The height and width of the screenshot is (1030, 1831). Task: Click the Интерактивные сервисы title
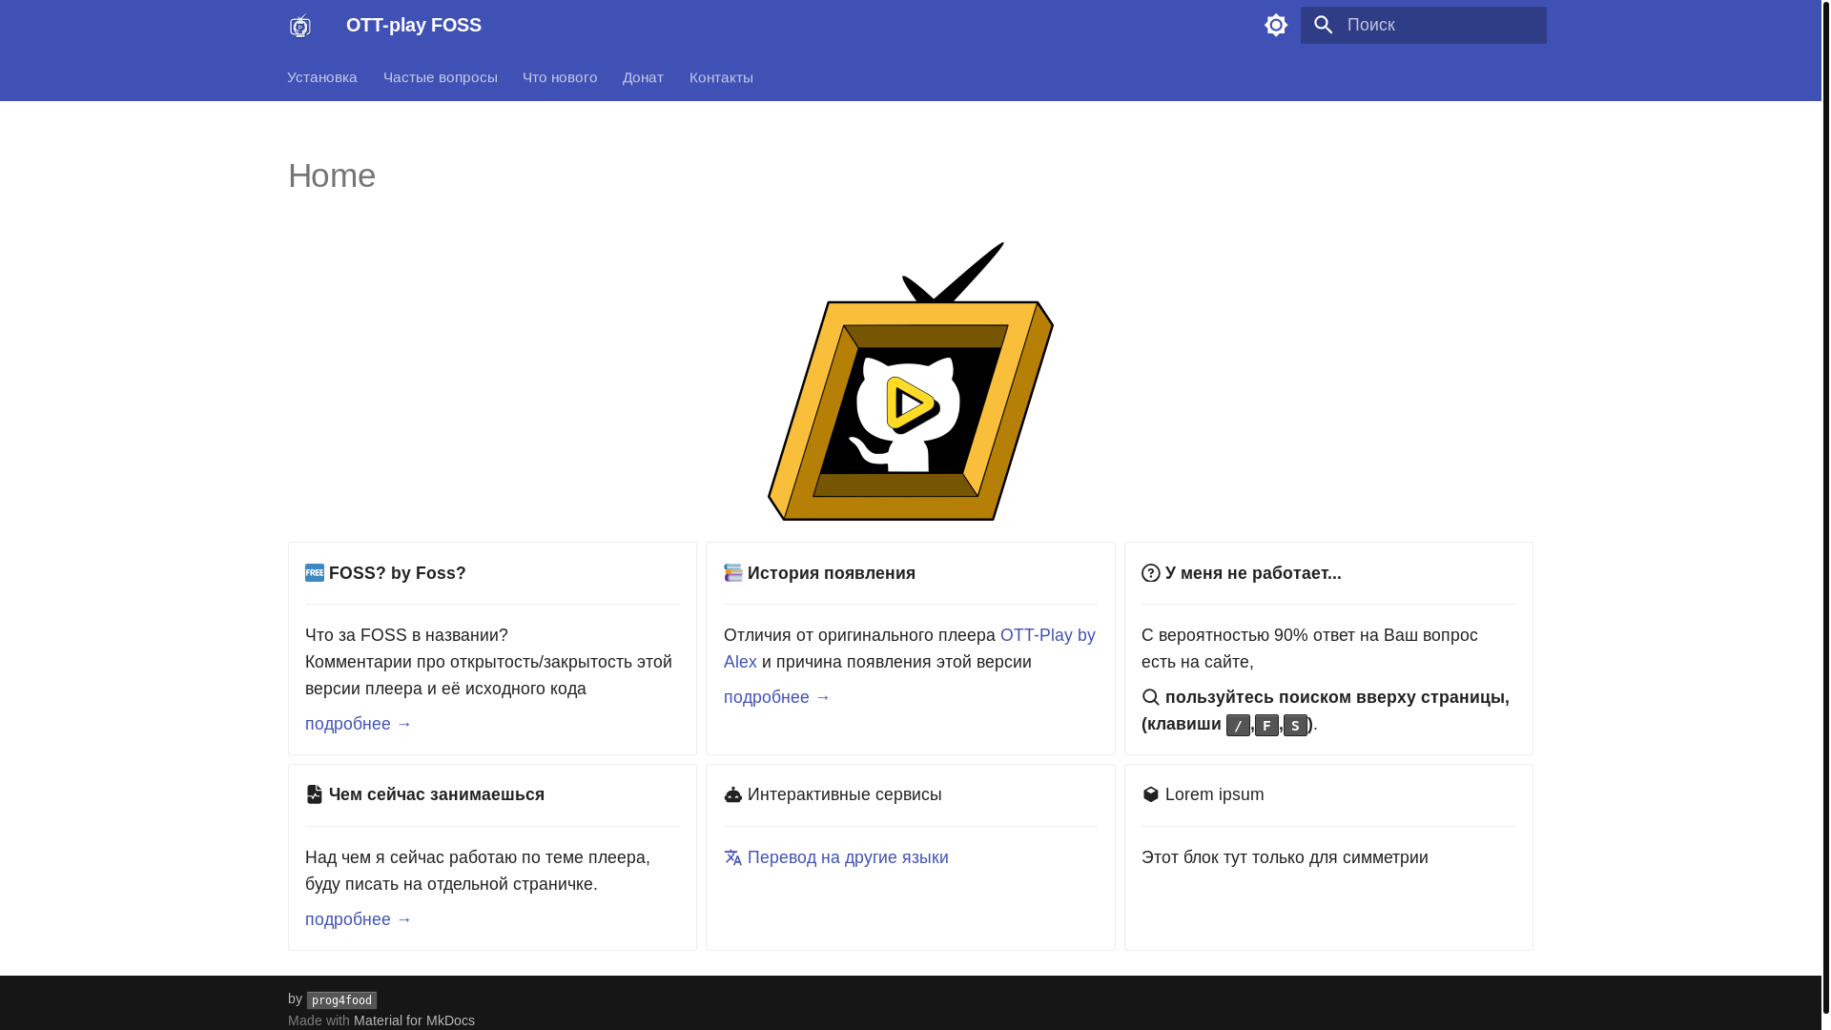pos(845,794)
